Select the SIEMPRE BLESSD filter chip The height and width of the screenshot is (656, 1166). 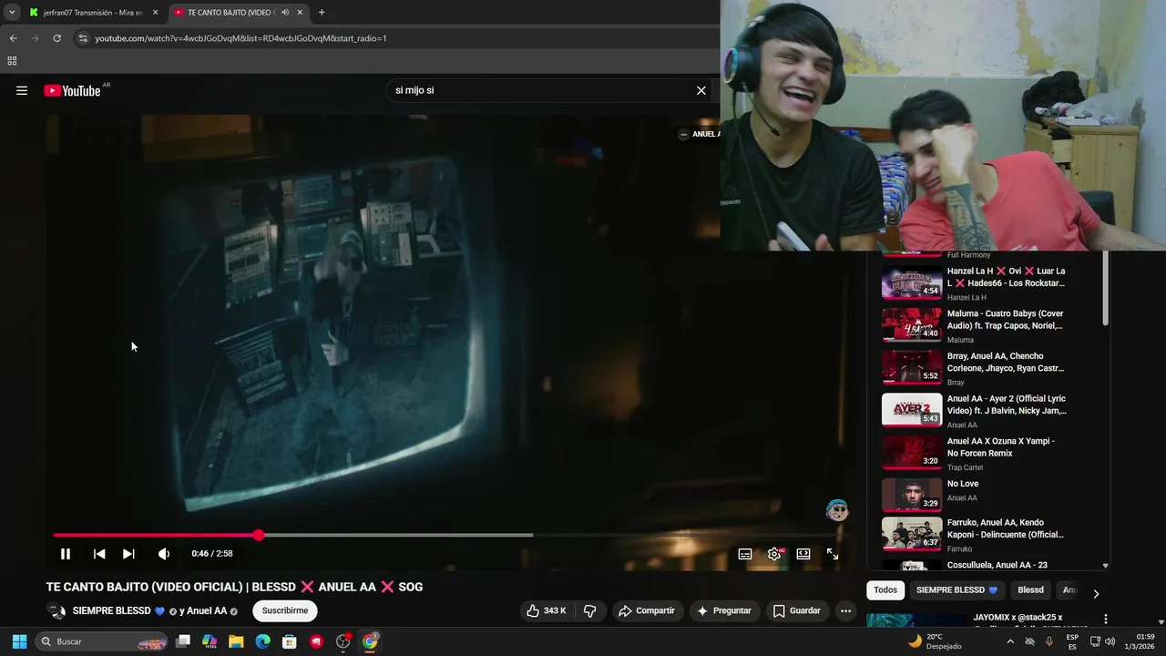(x=956, y=589)
